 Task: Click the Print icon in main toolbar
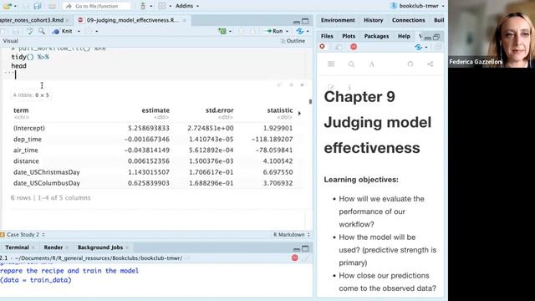tap(52, 6)
